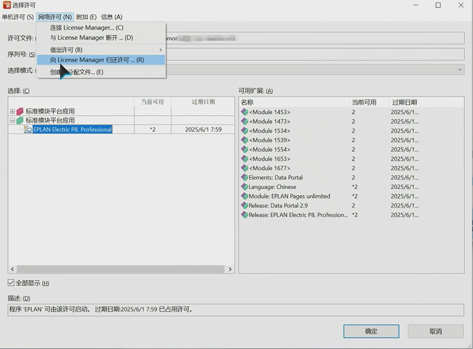Maximize the 选择许可 window

coord(438,5)
